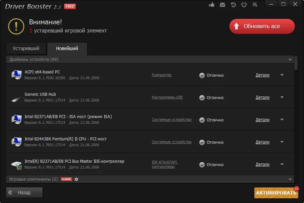Click the Intel 82371AB/EB ISA bridge device icon
The width and height of the screenshot is (304, 203).
(17, 119)
